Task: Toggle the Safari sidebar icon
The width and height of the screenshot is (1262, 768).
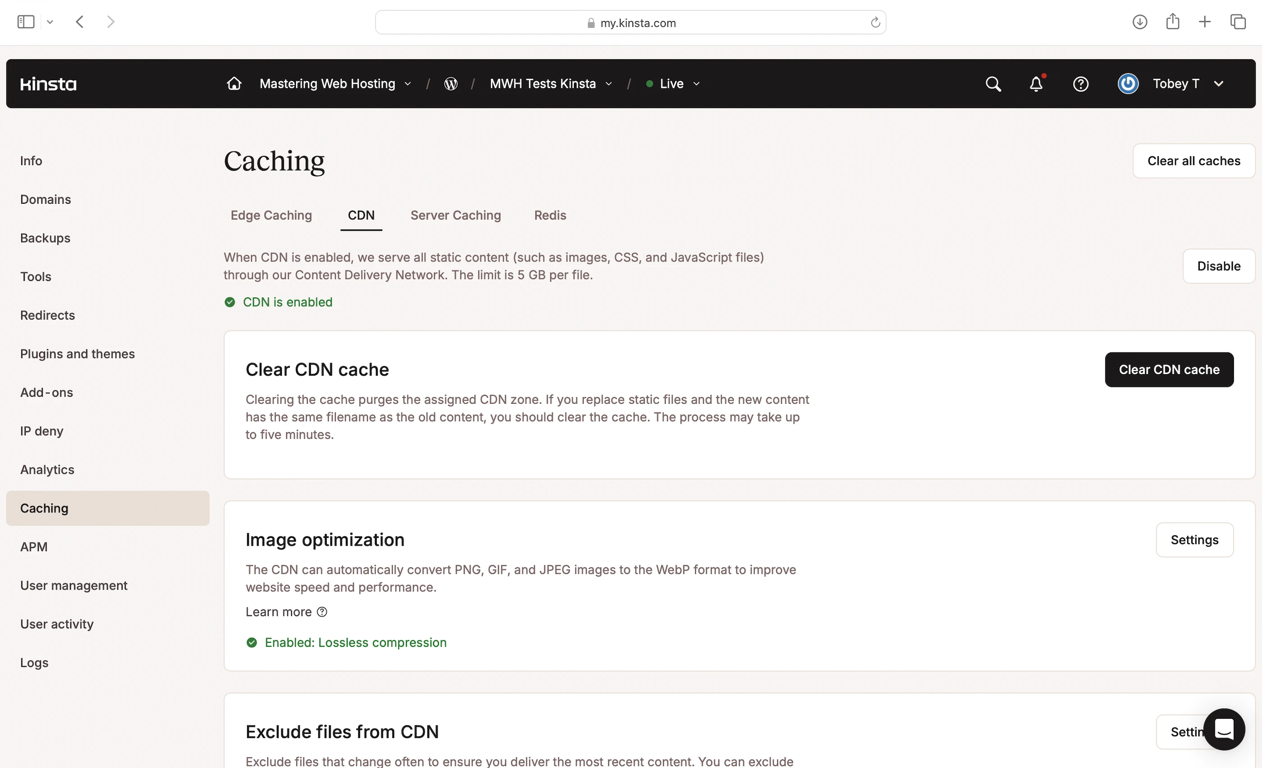Action: point(26,22)
